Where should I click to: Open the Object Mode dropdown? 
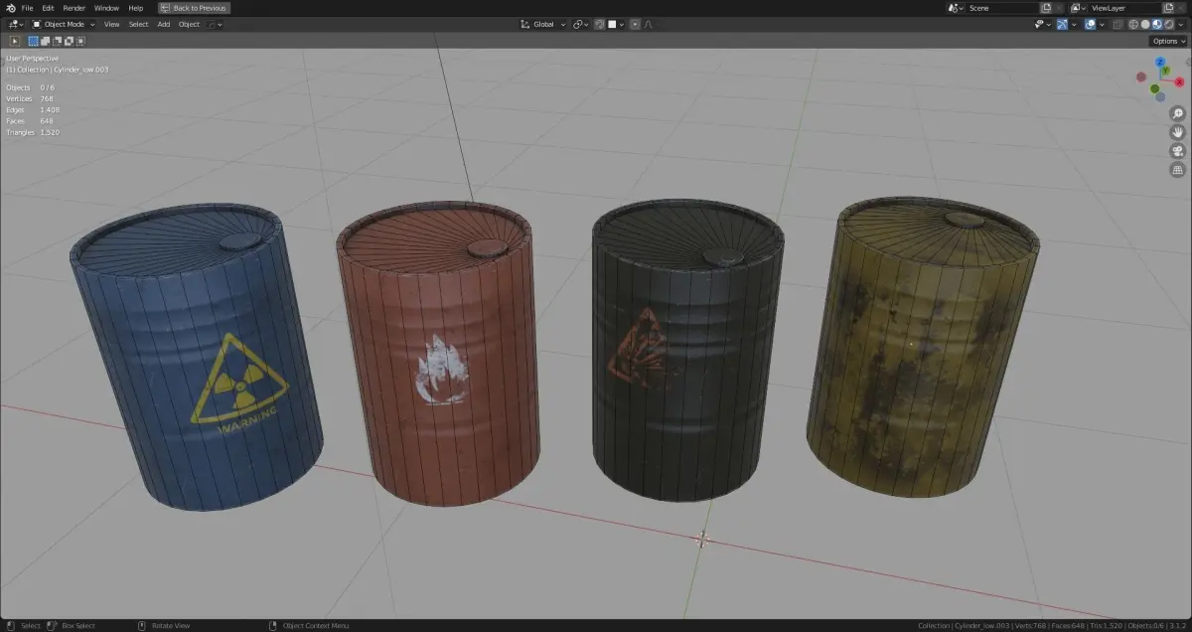pyautogui.click(x=64, y=24)
